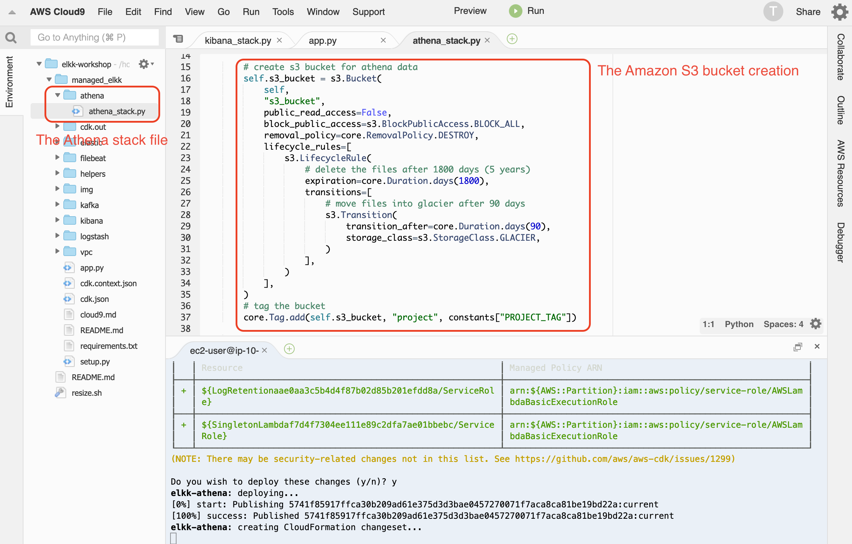852x544 pixels.
Task: Collapse the elkk-workshop root folder
Action: 39,64
